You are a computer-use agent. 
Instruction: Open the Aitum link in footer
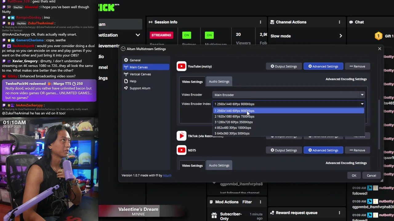click(x=167, y=175)
